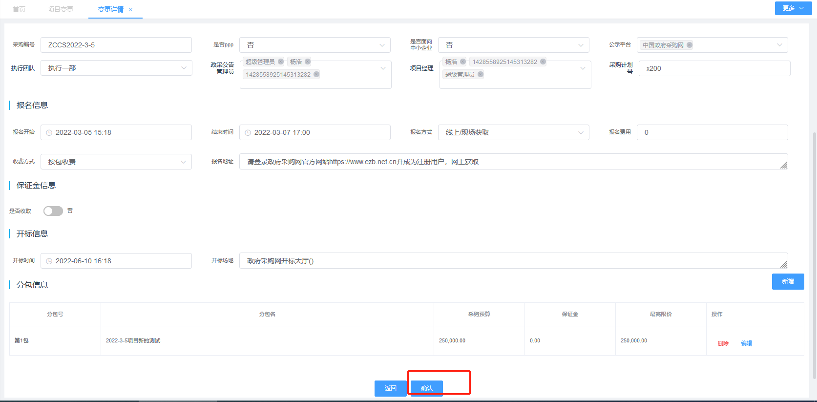Image resolution: width=817 pixels, height=402 pixels.
Task: Remove 杨浩 tag in 政采公告管理员
Action: pos(308,62)
